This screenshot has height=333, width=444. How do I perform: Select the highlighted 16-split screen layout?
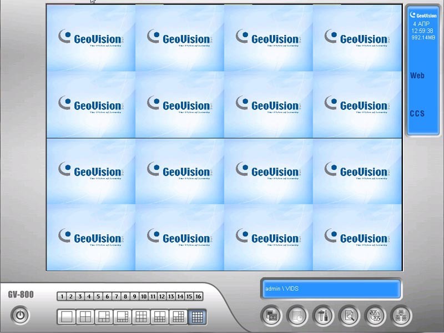[x=197, y=316]
